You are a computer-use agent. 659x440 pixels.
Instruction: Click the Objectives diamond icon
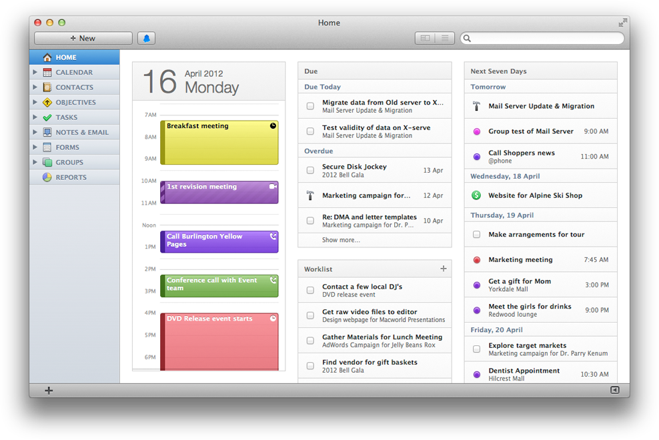point(47,102)
